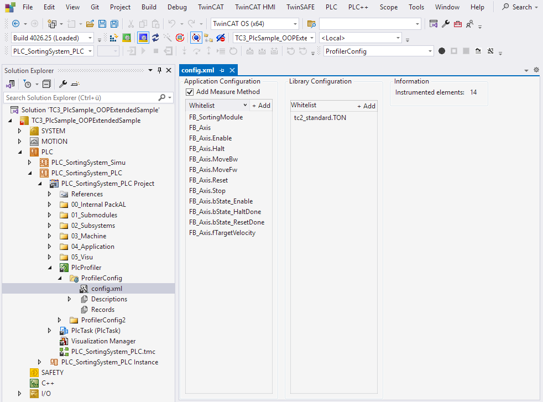Click + Add in Application Configuration whitelist
The image size is (543, 402).
click(261, 106)
